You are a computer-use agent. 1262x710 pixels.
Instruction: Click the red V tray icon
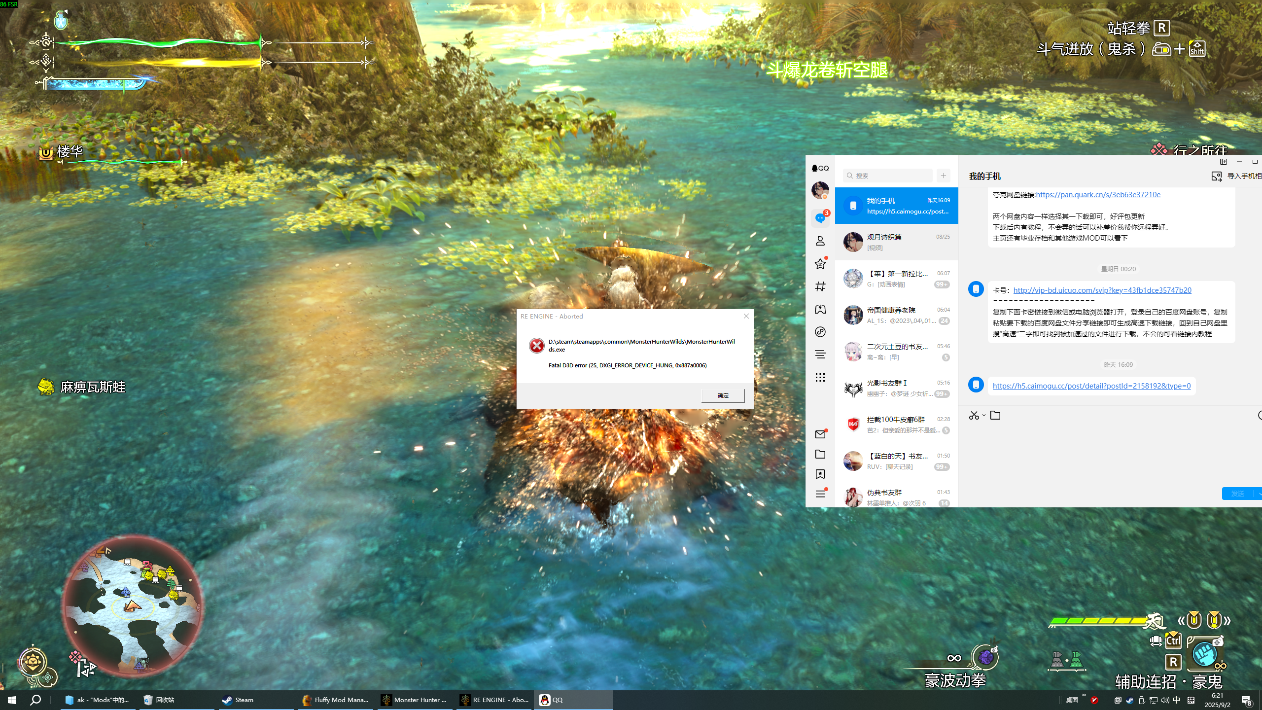[1094, 700]
